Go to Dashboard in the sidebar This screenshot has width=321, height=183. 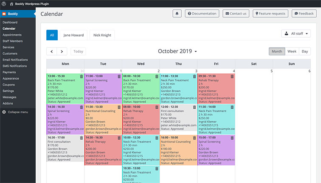pos(10,22)
